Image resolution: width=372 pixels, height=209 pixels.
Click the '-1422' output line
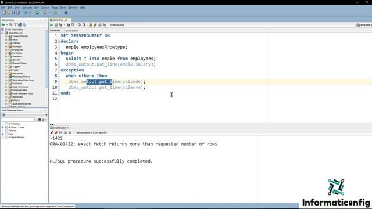[x=56, y=138]
